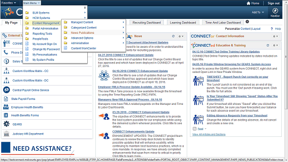This screenshot has width=288, height=162.
Task: Select My System Profile menu item
Action: (x=43, y=60)
